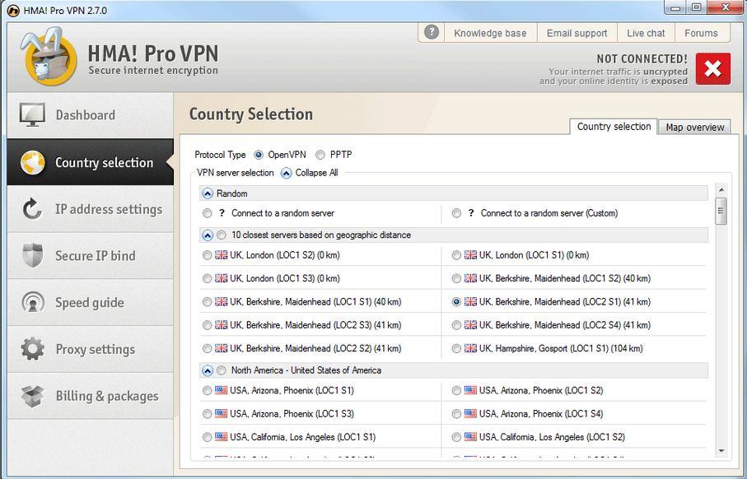Click UK, Berkshire, Maidenhead (LOC1 S1) (40 km) label

(315, 302)
